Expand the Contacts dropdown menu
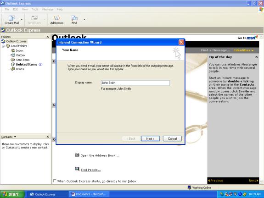The width and height of the screenshot is (264, 198). point(15,137)
